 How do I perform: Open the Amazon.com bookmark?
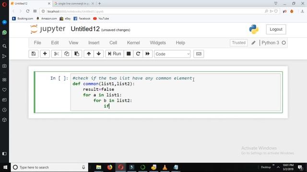47,19
